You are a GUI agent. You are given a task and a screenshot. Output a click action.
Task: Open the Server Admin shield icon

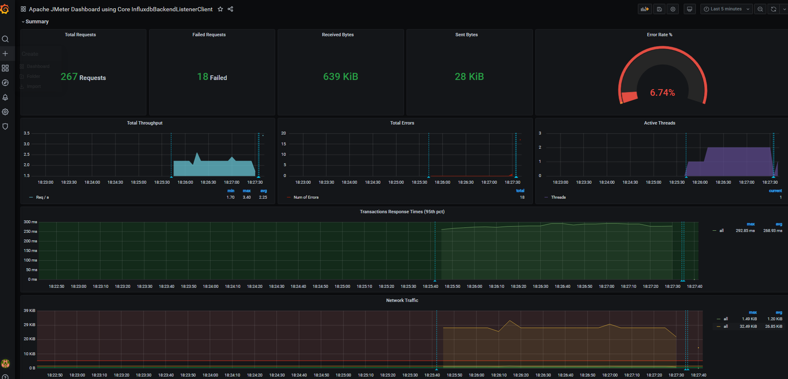coord(5,127)
